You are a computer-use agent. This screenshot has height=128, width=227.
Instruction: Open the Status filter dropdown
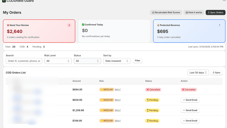click(87, 61)
